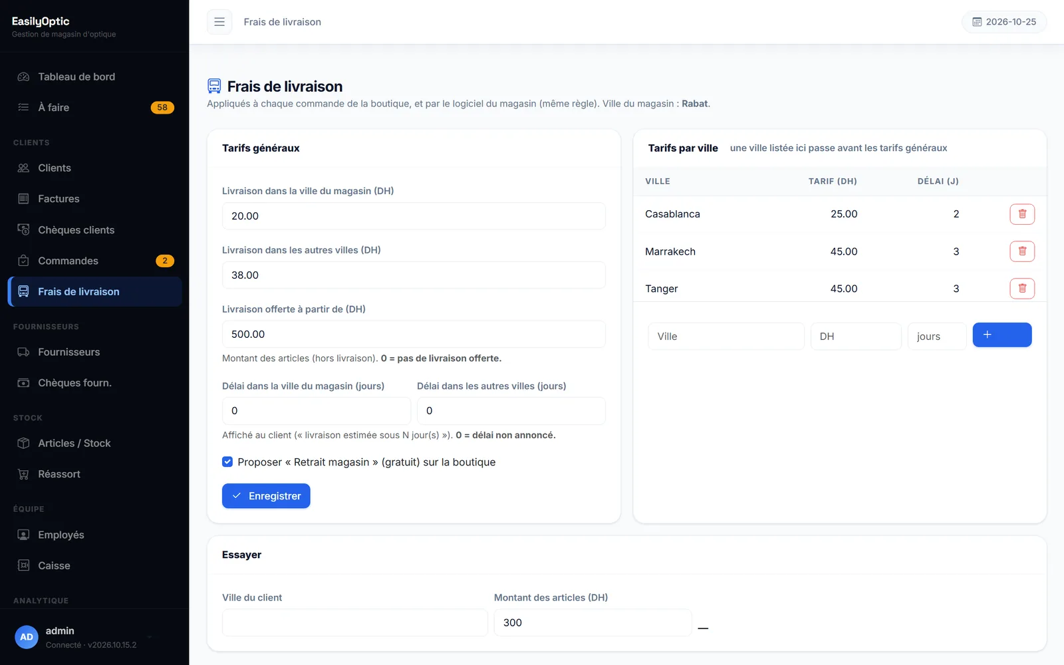The height and width of the screenshot is (665, 1064).
Task: Click the Caisse icon
Action: point(23,565)
